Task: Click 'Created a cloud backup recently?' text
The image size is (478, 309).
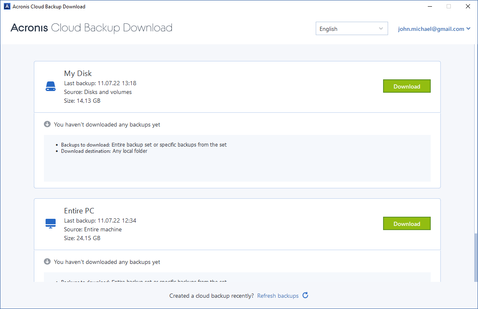Action: tap(212, 296)
